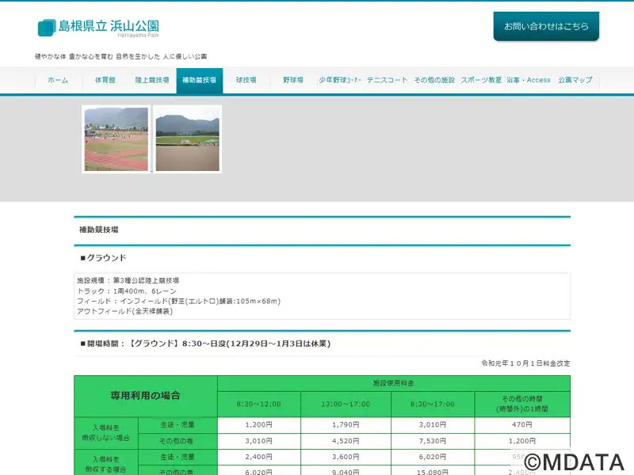The height and width of the screenshot is (475, 634).
Task: Click the 13:00～17:00 time slot column header
Action: 347,404
